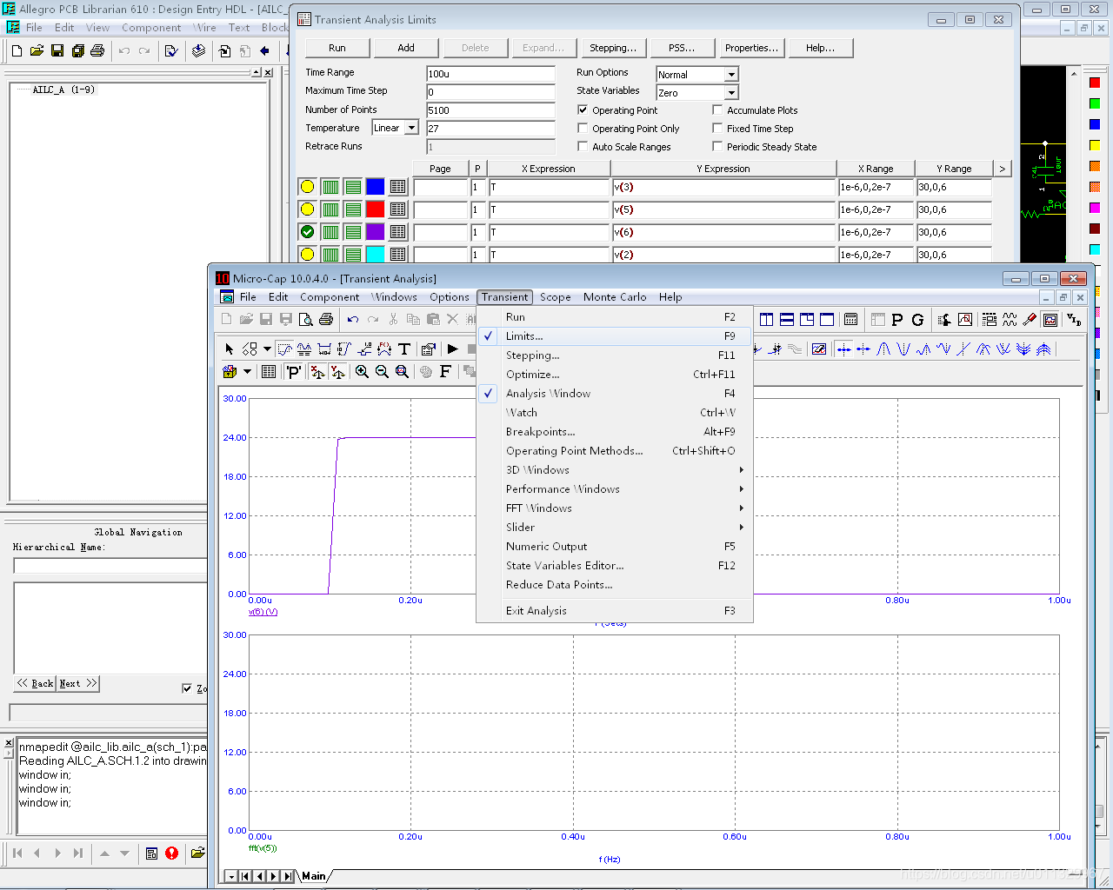The image size is (1113, 890).
Task: Click the Zoom In magnifier icon
Action: coord(362,372)
